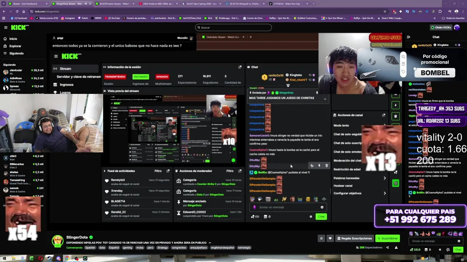Share the stream with the share icon
Screen dimensions: 467x262
pyautogui.click(x=387, y=247)
